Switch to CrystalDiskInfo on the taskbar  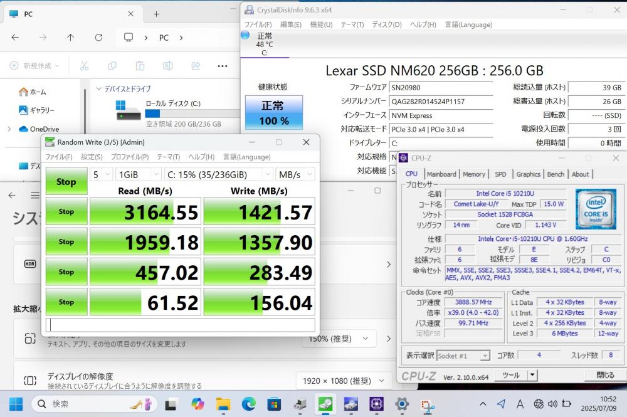click(x=350, y=404)
